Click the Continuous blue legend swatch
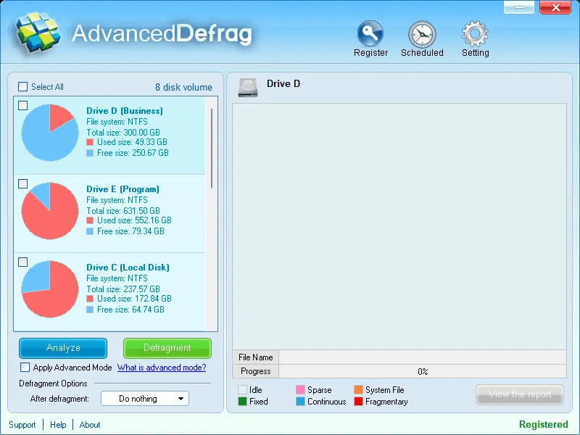This screenshot has width=580, height=435. pyautogui.click(x=300, y=402)
